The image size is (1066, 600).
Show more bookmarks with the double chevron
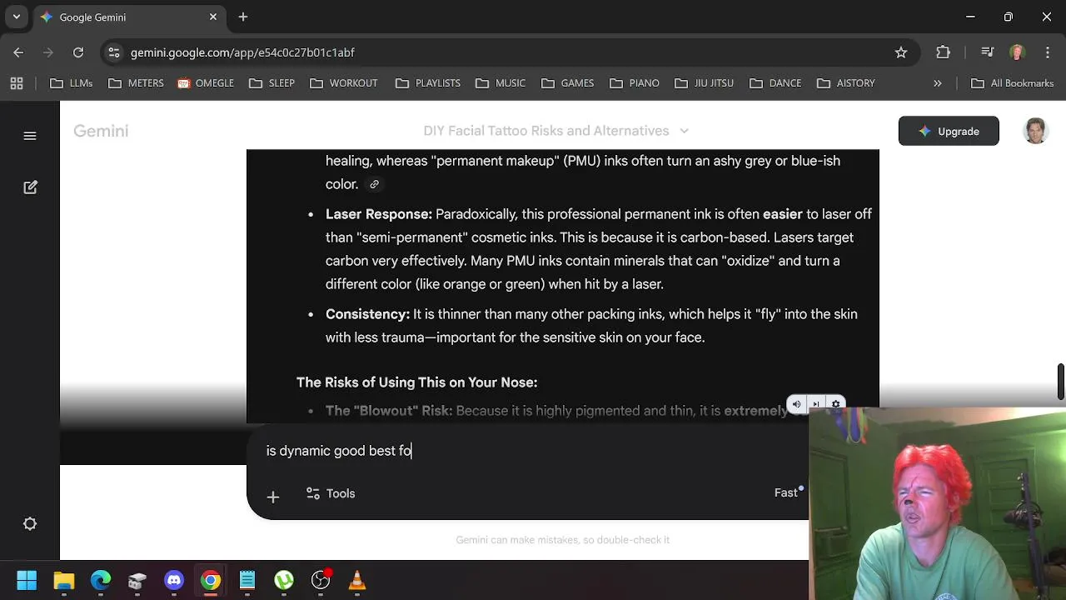pyautogui.click(x=937, y=83)
